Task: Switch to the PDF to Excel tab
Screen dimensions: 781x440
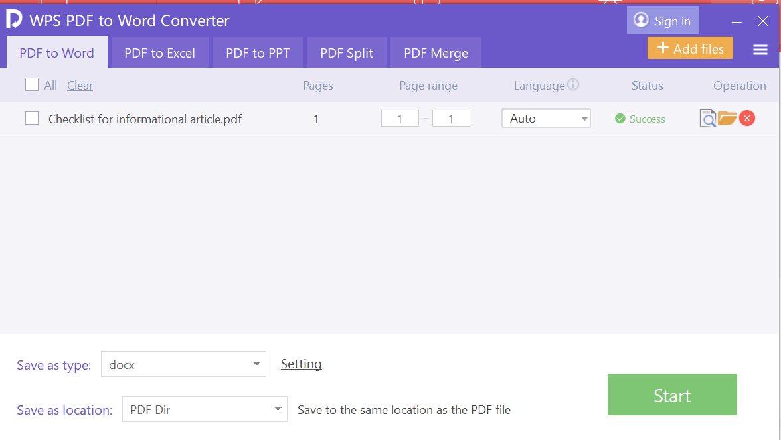Action: pyautogui.click(x=160, y=52)
